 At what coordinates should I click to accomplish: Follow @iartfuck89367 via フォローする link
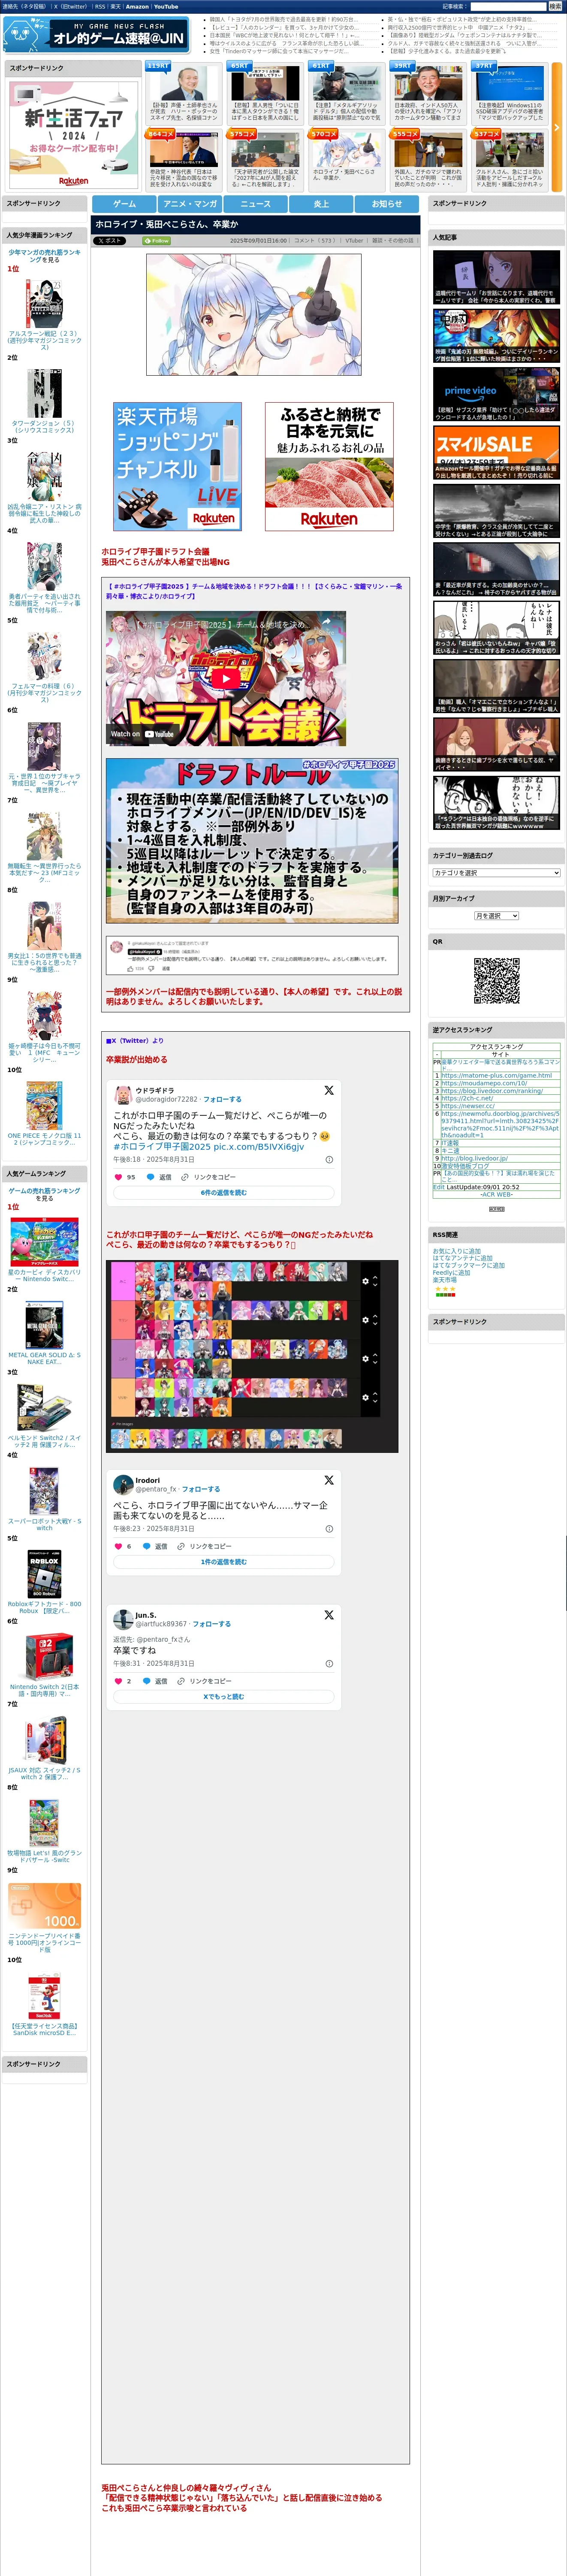coord(211,1624)
